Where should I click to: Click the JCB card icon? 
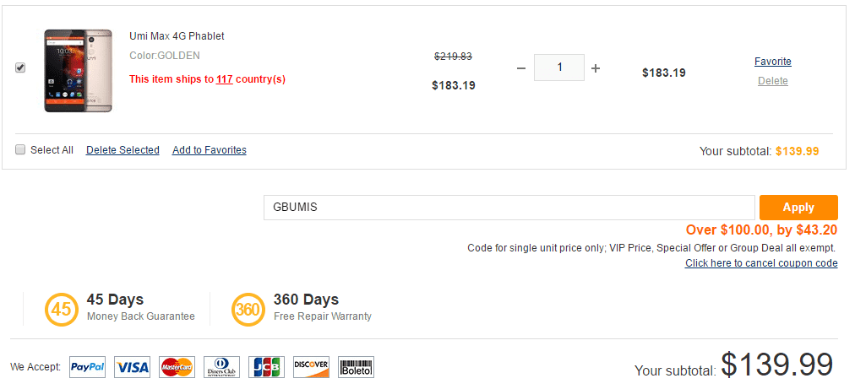266,367
